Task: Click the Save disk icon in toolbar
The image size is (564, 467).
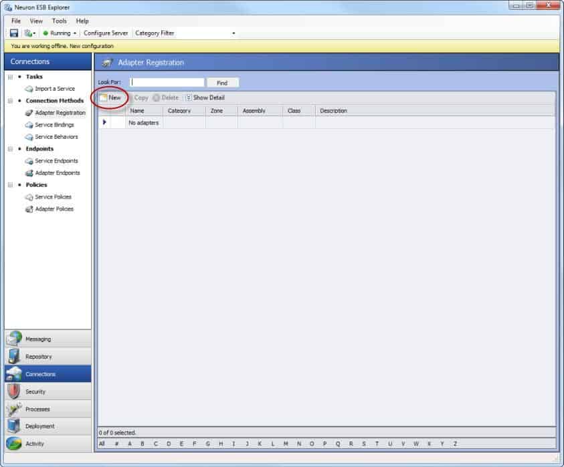Action: tap(13, 33)
